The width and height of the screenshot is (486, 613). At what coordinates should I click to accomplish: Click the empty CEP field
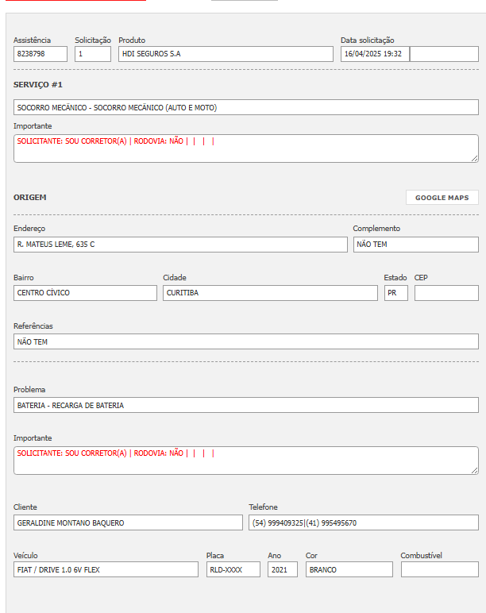click(446, 293)
